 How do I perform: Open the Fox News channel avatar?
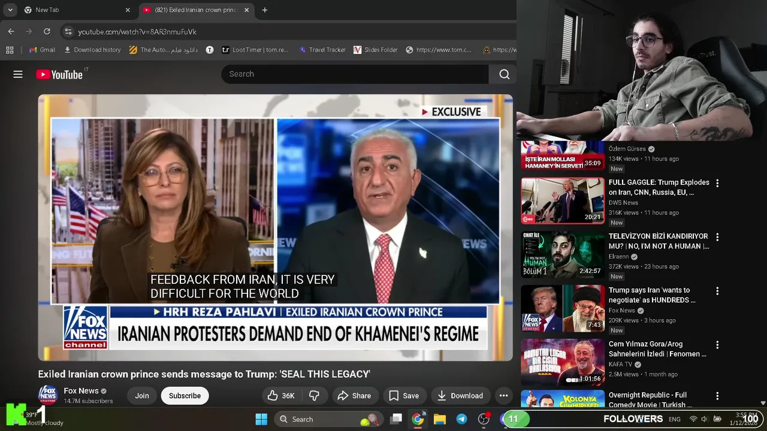(x=48, y=395)
